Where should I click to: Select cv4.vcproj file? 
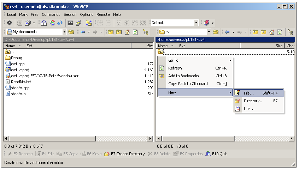[x=17, y=70]
